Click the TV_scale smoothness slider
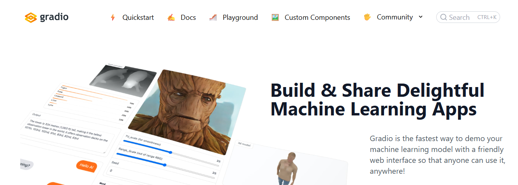This screenshot has width=518, height=185. pyautogui.click(x=171, y=152)
